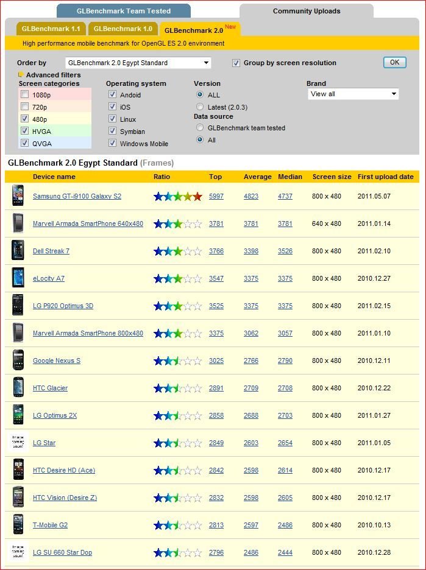Click the Advanced filters flag icon
Image resolution: width=426 pixels, height=570 pixels.
21,74
